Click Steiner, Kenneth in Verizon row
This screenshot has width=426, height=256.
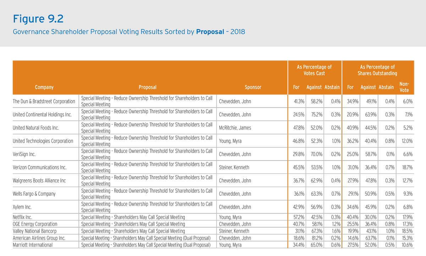point(234,168)
